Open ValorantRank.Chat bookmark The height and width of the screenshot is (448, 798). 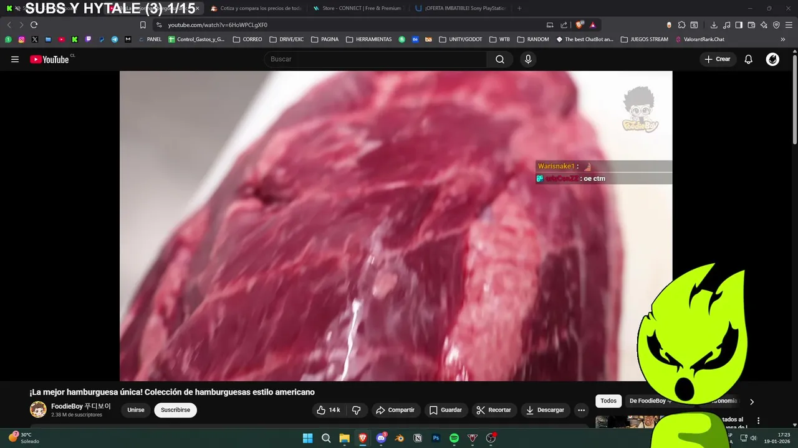[699, 39]
